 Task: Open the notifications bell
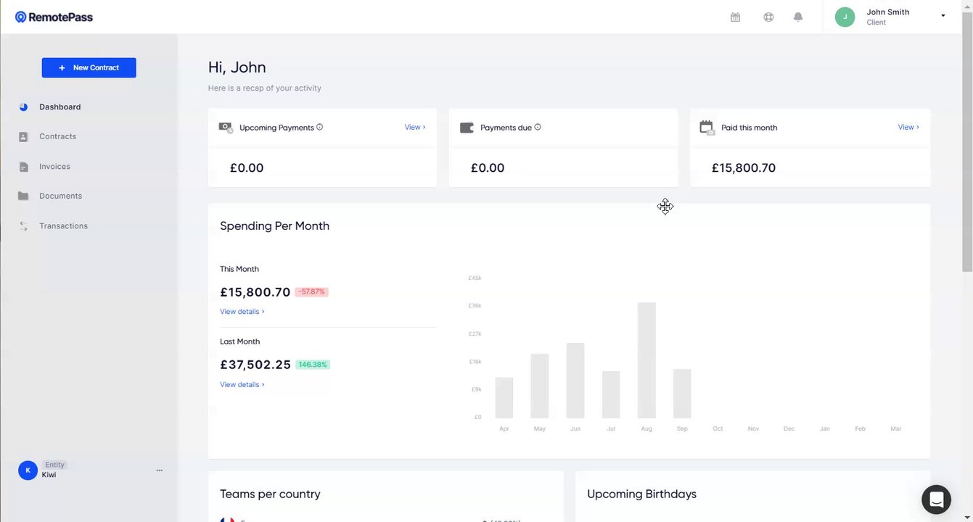[798, 17]
